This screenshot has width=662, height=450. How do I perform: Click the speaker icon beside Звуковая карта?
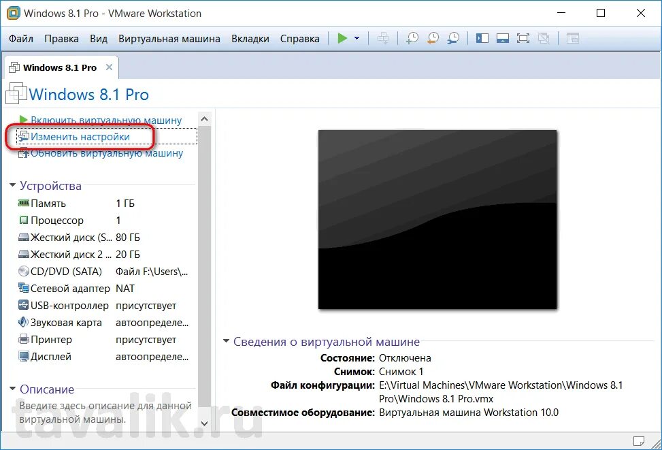(x=23, y=322)
